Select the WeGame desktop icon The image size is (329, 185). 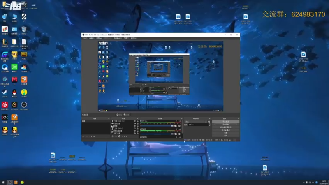click(x=14, y=106)
